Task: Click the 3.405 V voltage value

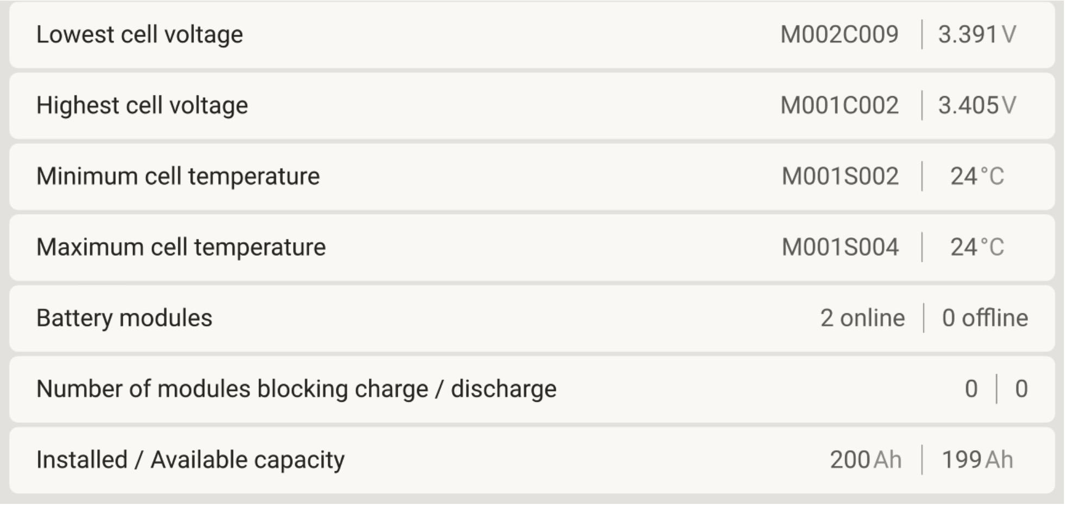Action: coord(977,105)
